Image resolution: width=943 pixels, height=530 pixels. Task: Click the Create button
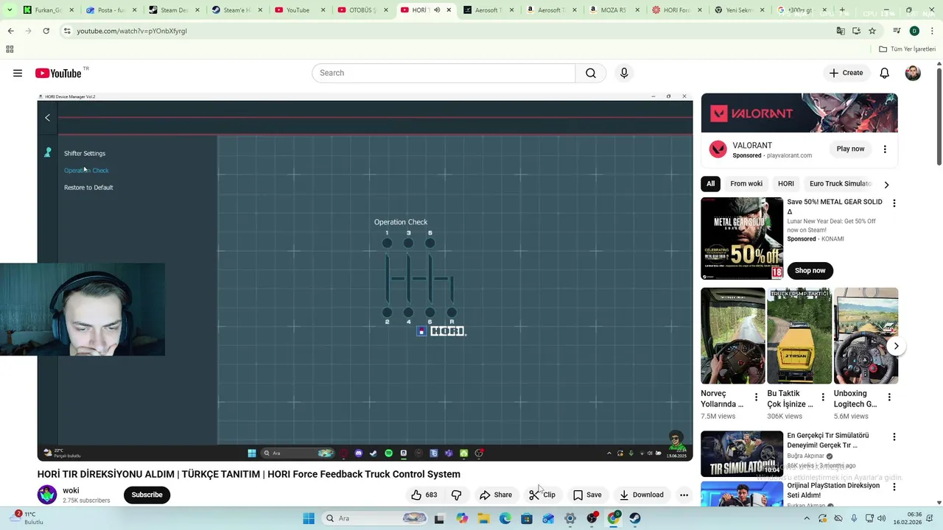[846, 73]
